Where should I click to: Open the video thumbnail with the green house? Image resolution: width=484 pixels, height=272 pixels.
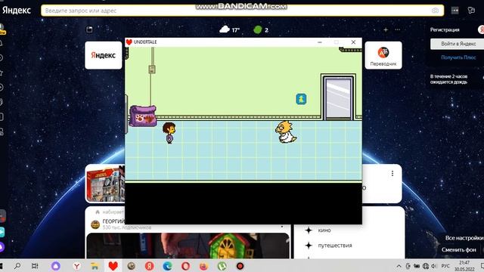pyautogui.click(x=188, y=246)
